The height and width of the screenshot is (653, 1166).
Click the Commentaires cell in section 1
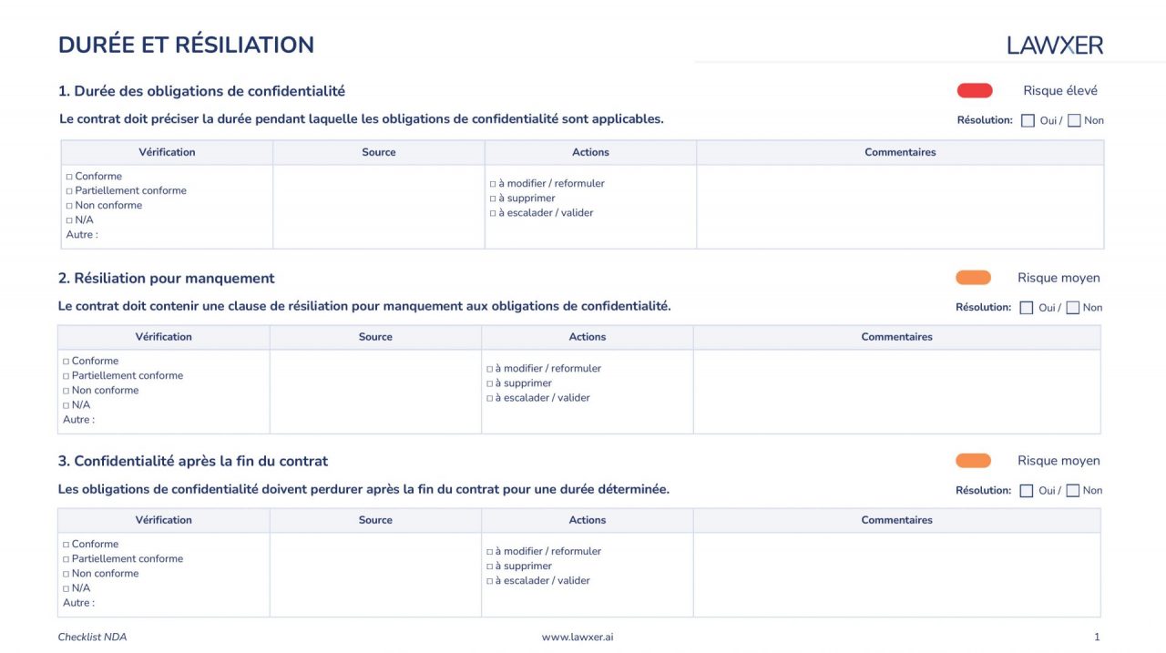coord(900,207)
